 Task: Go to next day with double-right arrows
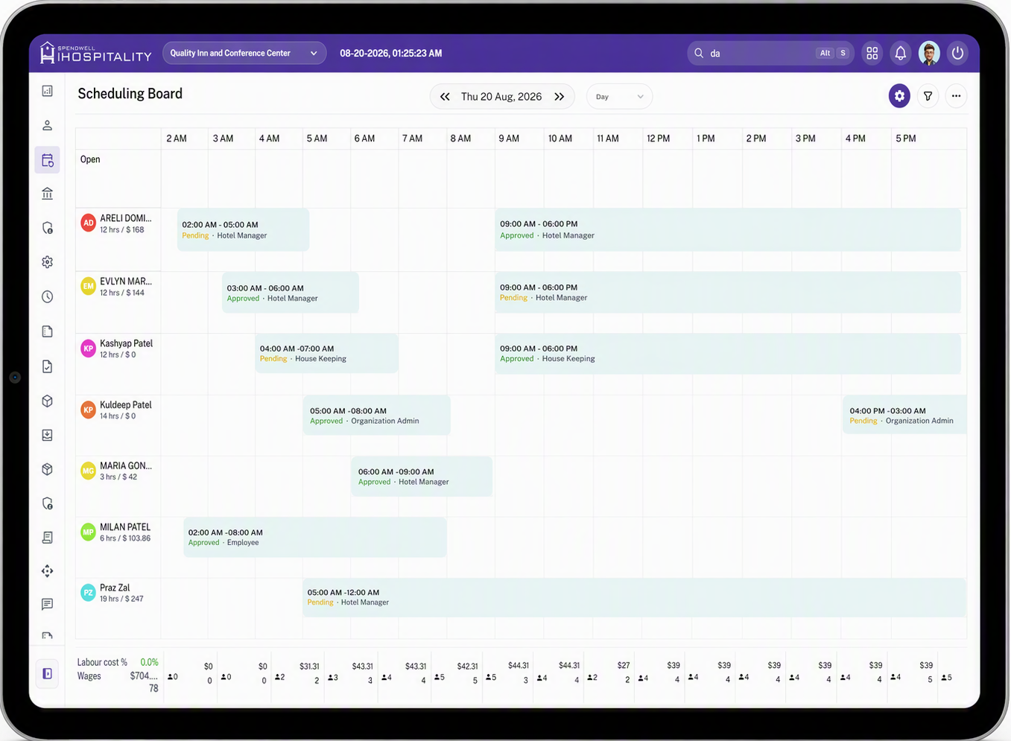pos(560,97)
